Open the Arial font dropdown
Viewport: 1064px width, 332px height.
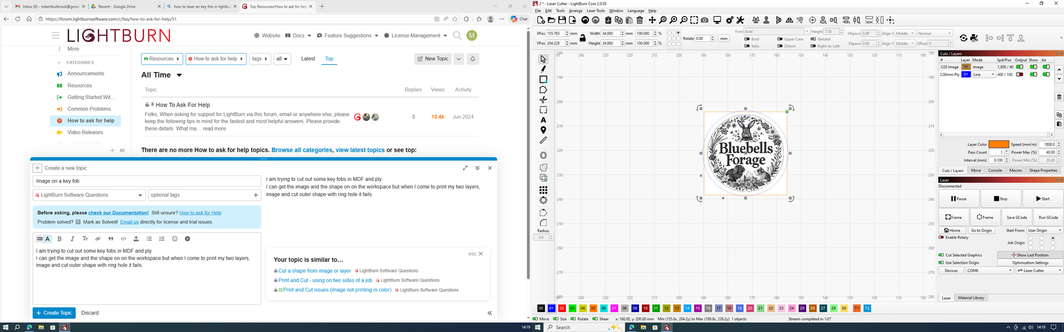(x=776, y=32)
